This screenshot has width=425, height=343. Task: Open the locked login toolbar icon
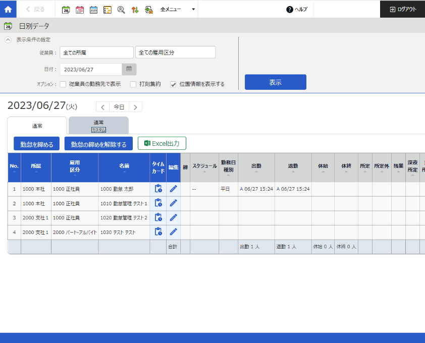[x=149, y=10]
